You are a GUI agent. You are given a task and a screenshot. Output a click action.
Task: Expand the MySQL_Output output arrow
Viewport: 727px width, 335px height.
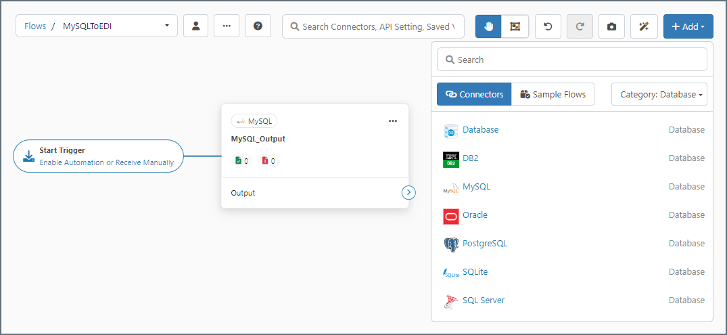coord(408,193)
